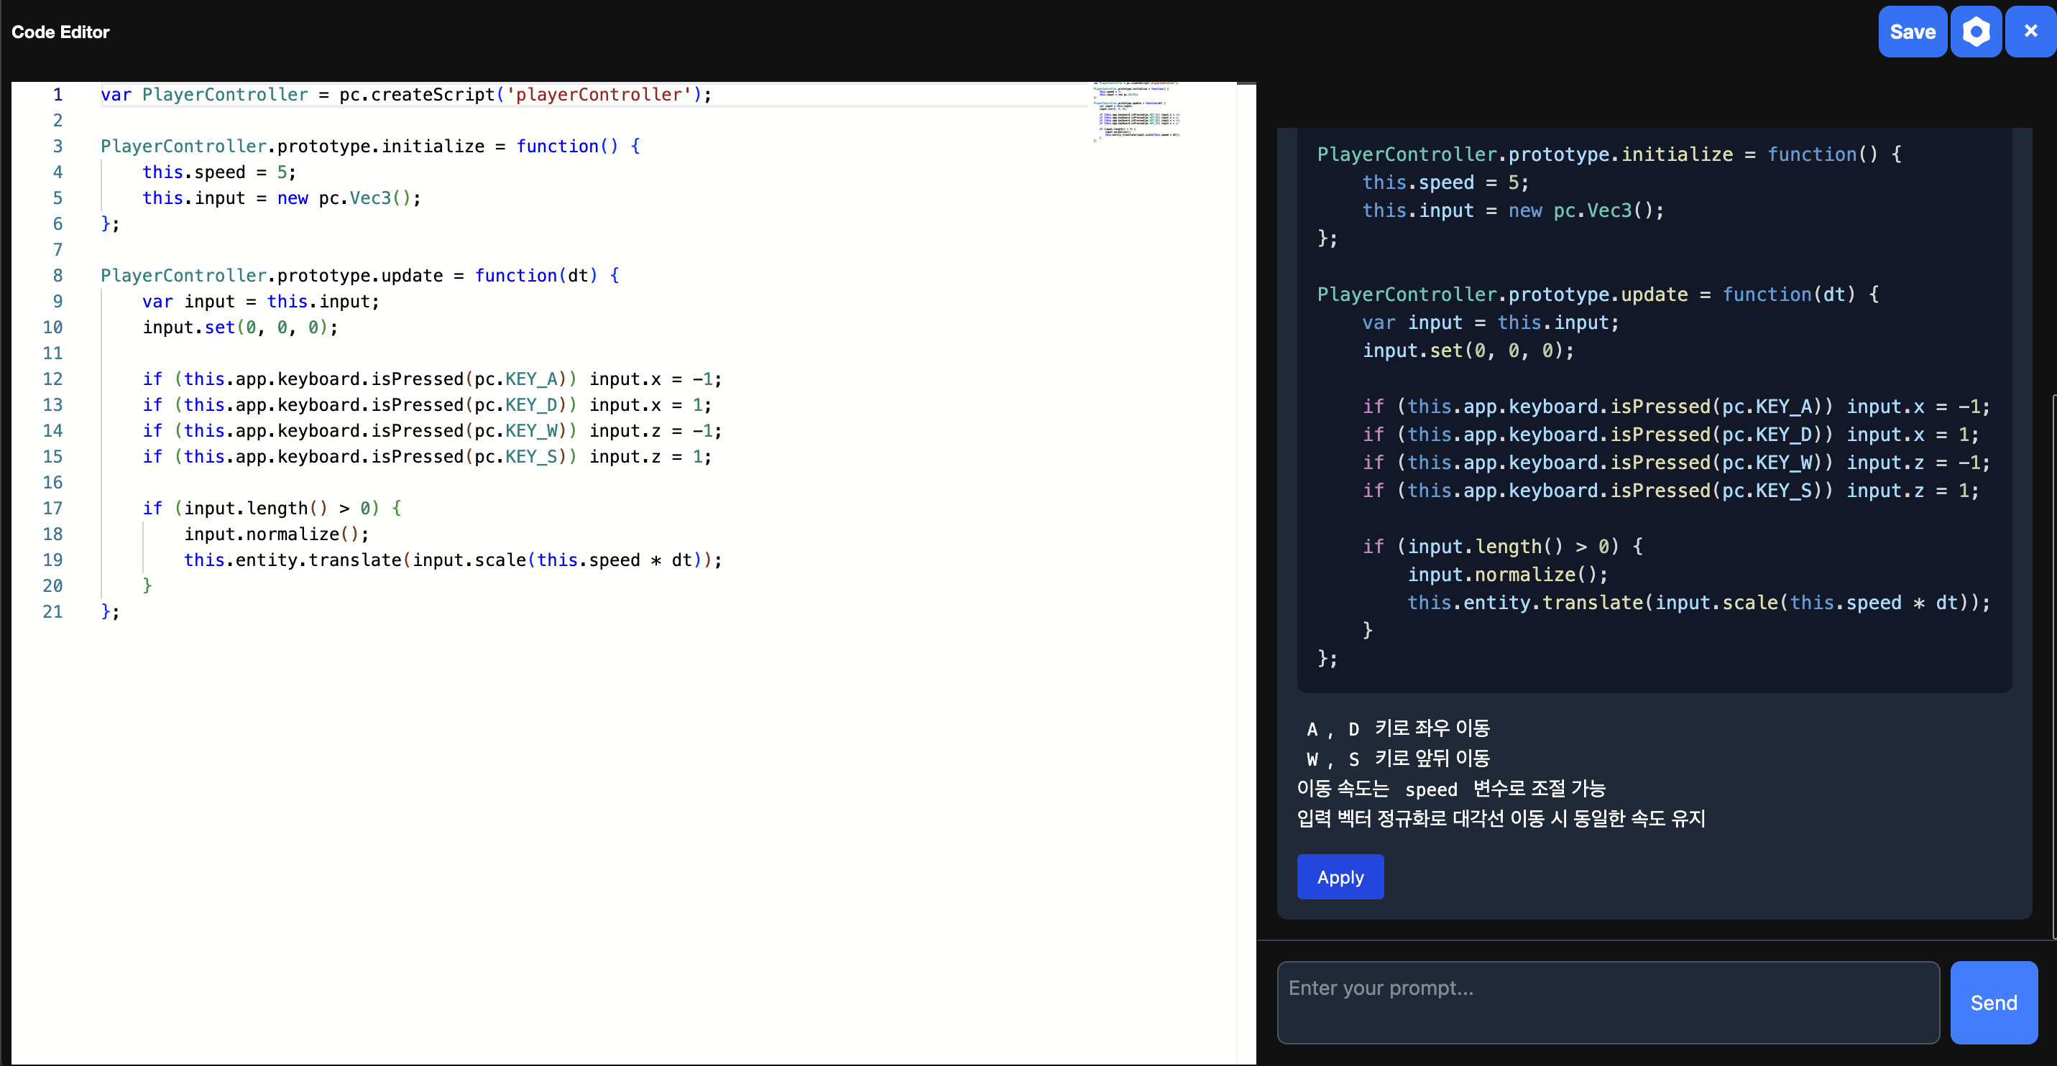Click the prototype.initialize line in editor
Viewport: 2057px width, 1066px height.
(x=369, y=146)
